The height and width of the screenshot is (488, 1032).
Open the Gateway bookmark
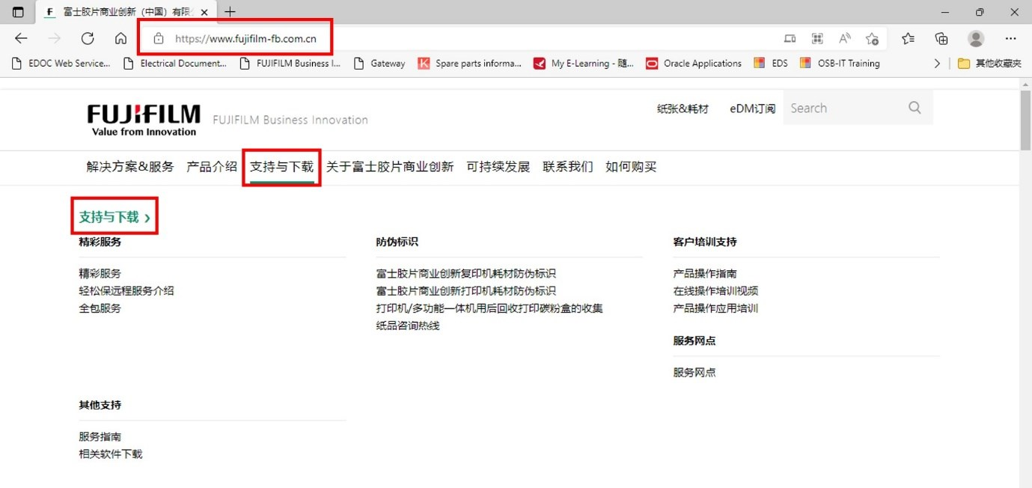pos(379,64)
